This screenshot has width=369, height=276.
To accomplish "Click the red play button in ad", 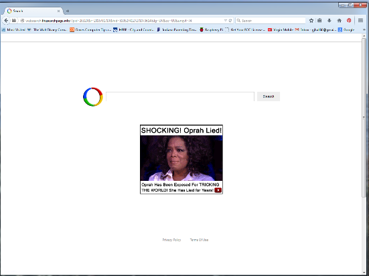I will coord(218,190).
